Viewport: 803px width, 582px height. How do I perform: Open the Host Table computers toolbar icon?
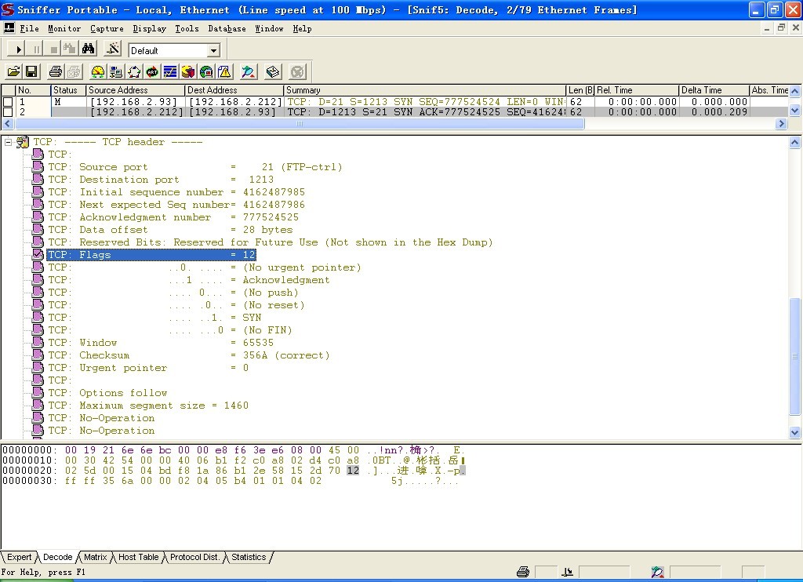[x=116, y=71]
